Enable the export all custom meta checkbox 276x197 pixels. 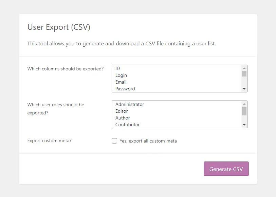114,141
